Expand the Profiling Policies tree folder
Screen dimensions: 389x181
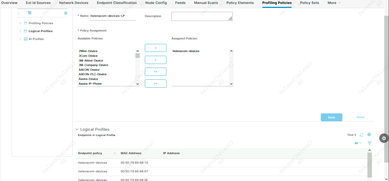[x=20, y=23]
